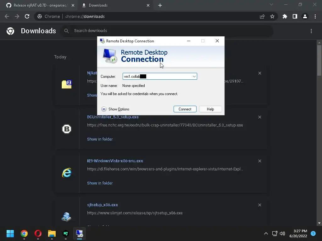The image size is (322, 241).
Task: Click the BCUninstaller source URL
Action: click(x=165, y=125)
